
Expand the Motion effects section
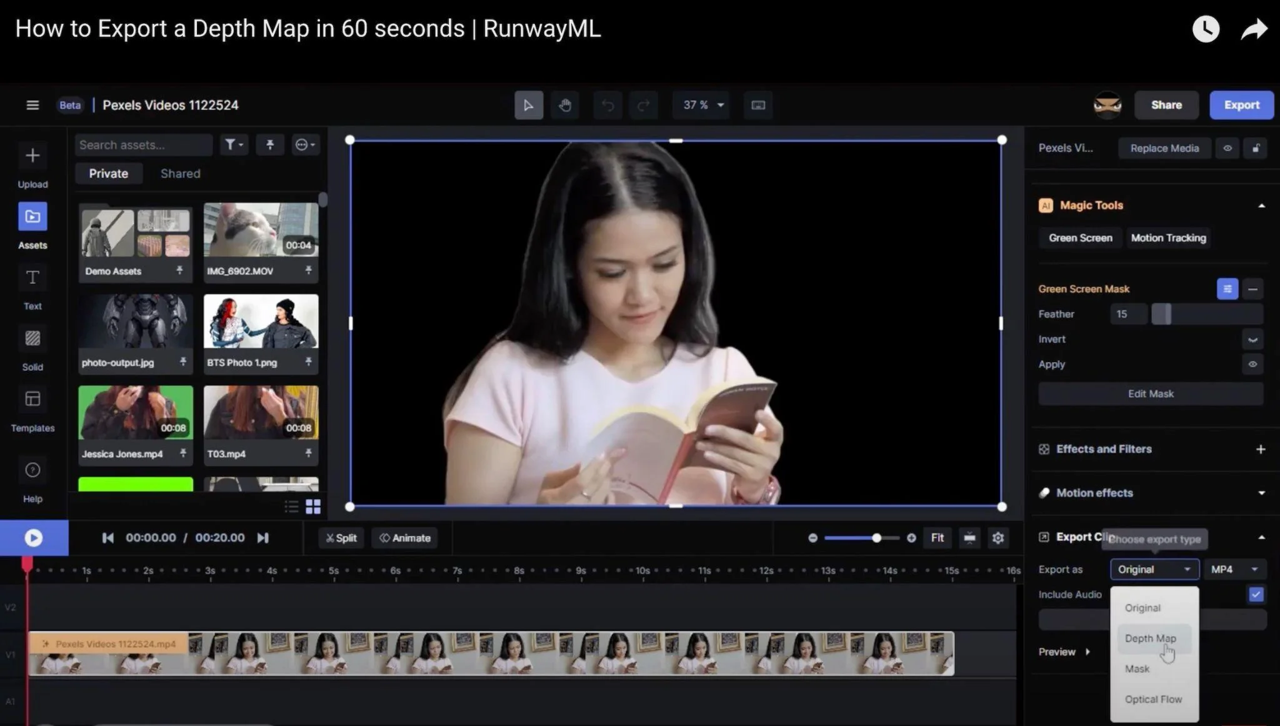click(x=1261, y=493)
